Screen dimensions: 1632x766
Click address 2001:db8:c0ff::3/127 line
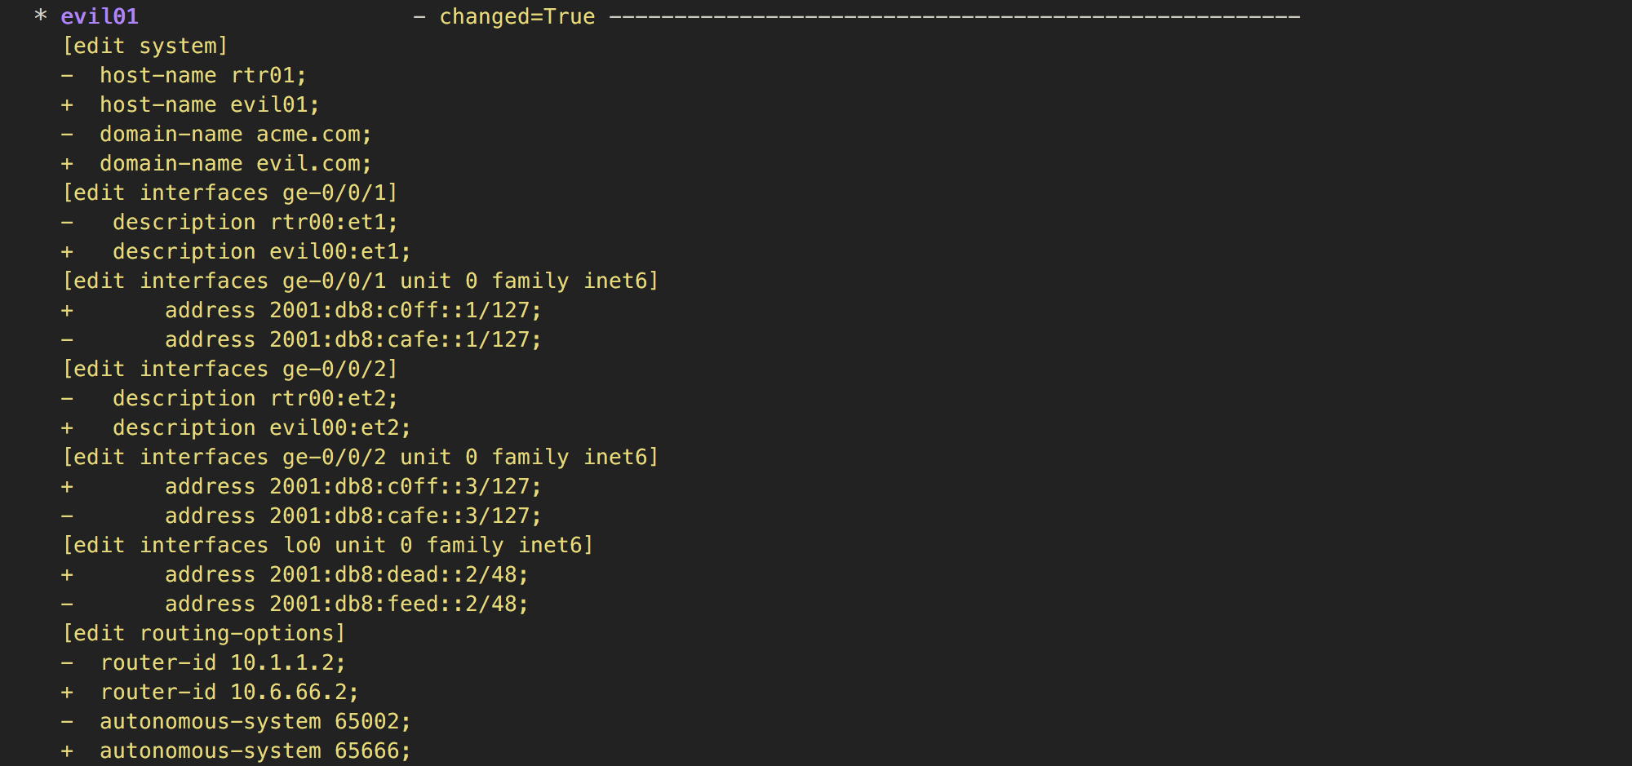click(x=302, y=486)
